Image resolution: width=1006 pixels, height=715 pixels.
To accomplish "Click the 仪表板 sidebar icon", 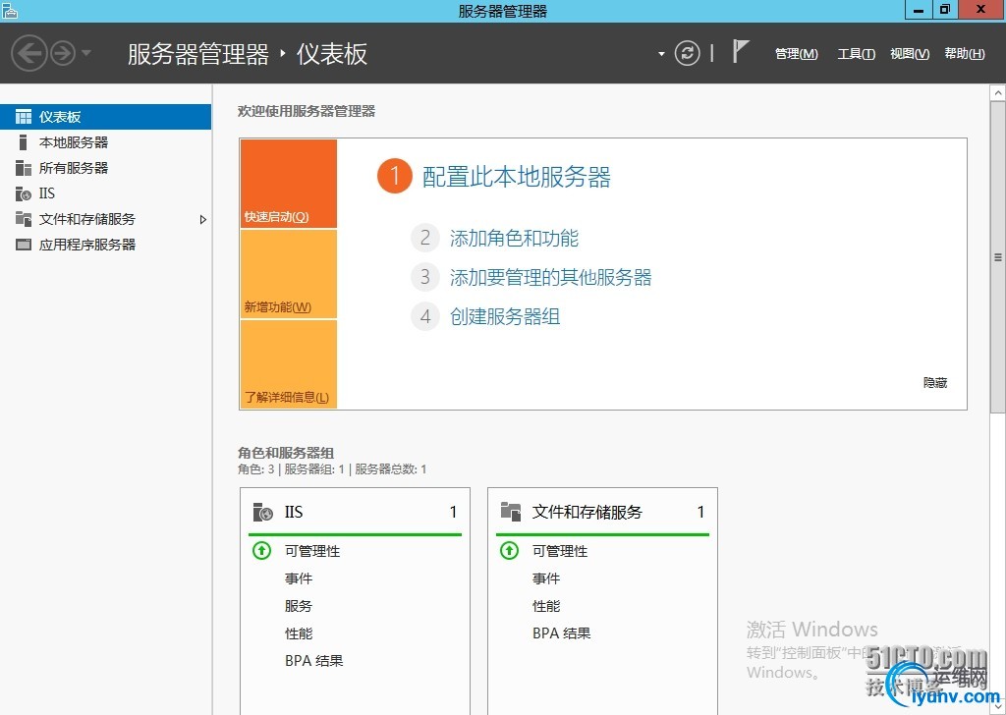I will [x=24, y=117].
